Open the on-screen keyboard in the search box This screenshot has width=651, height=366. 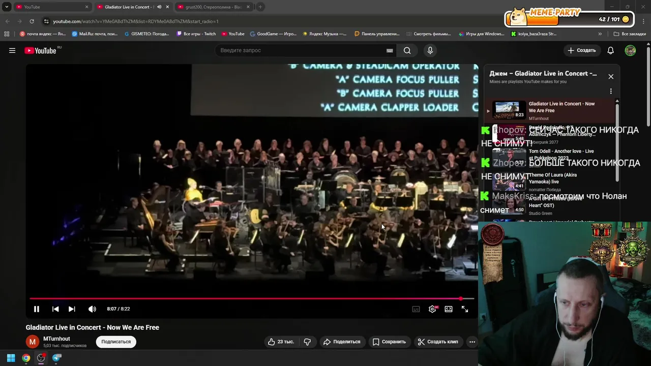(390, 50)
